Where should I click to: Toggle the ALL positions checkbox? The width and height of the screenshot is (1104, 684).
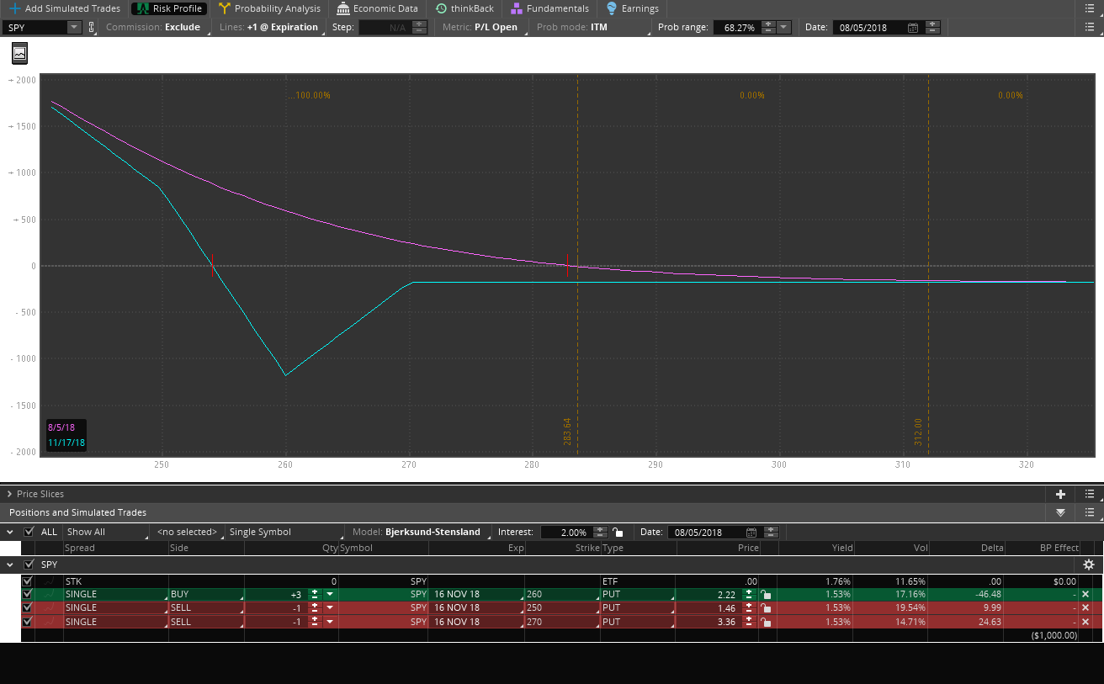(29, 532)
